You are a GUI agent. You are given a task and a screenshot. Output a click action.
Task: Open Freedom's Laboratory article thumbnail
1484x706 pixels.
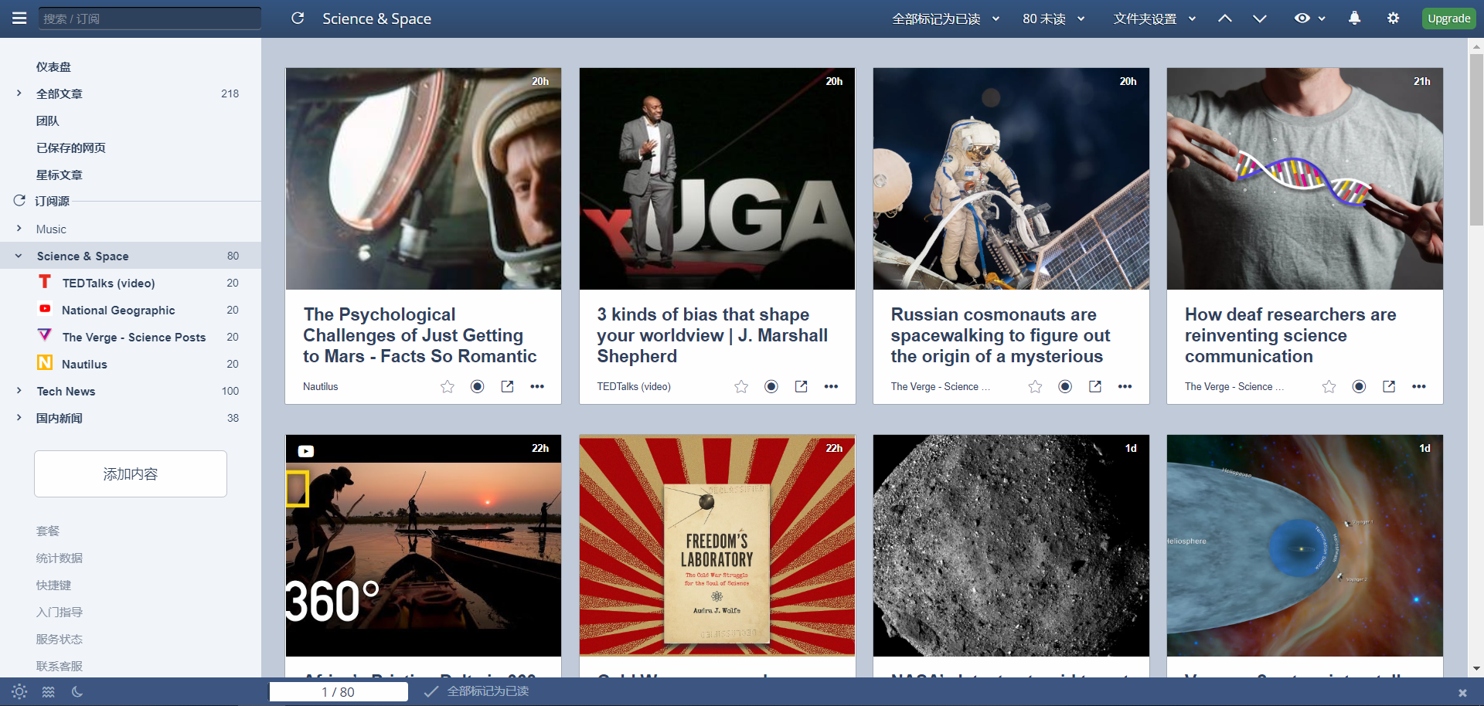click(717, 545)
